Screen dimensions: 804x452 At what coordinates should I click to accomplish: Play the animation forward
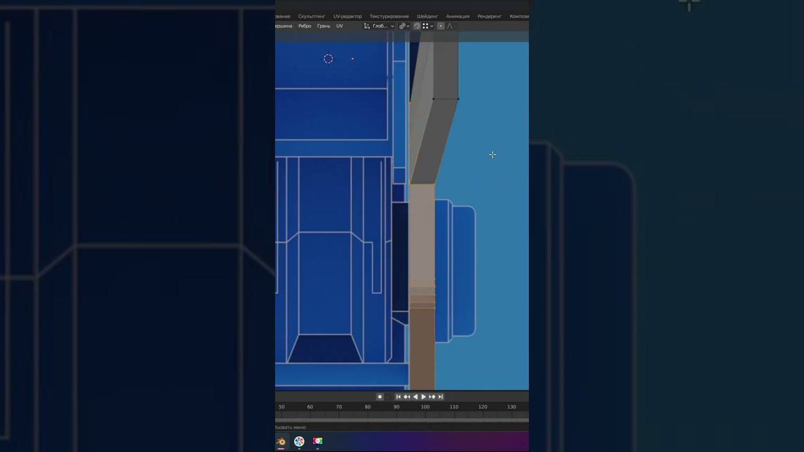coord(423,397)
